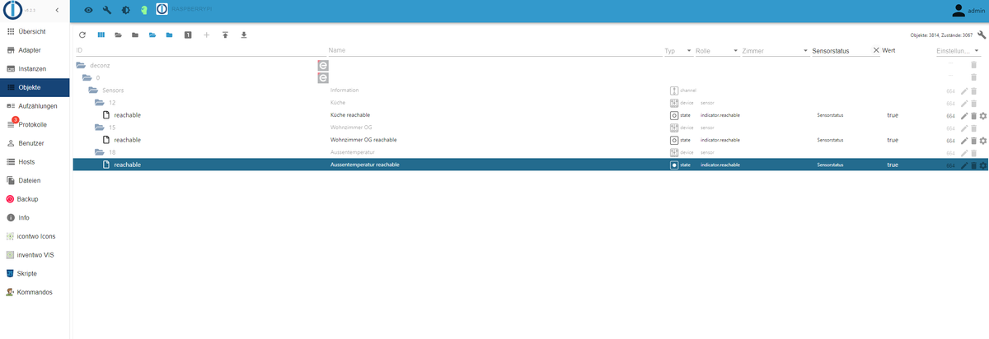
Task: Open the admin user menu
Action: (x=968, y=11)
